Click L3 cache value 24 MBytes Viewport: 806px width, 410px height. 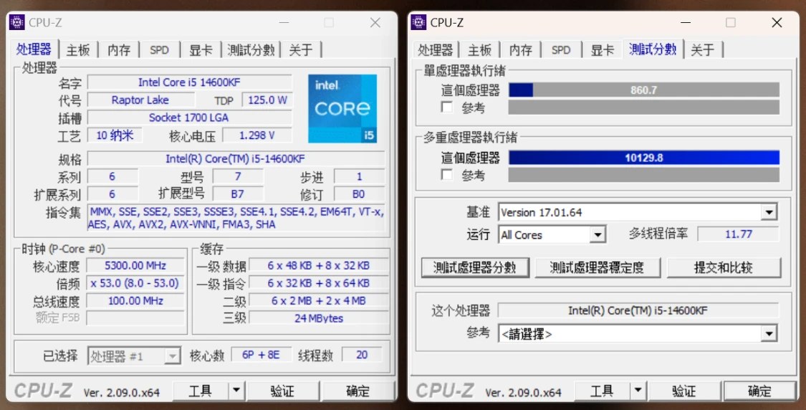319,318
